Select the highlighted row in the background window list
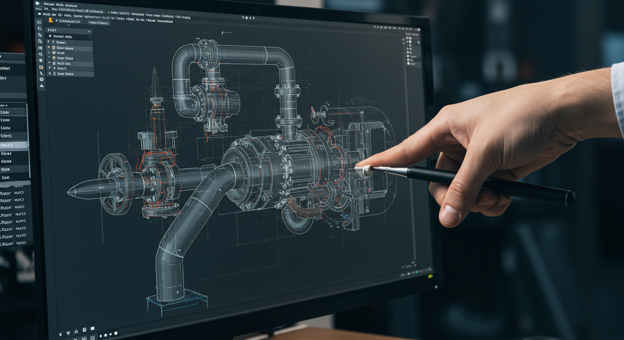 13,145
